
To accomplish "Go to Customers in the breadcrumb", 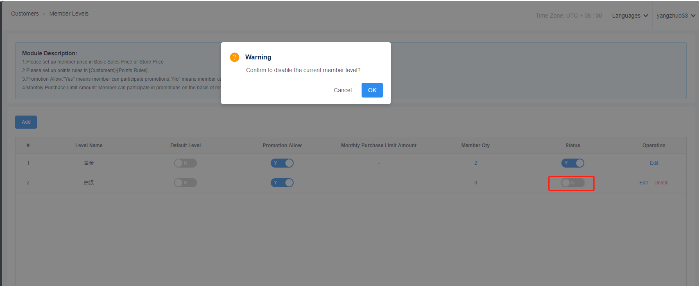I will [25, 14].
